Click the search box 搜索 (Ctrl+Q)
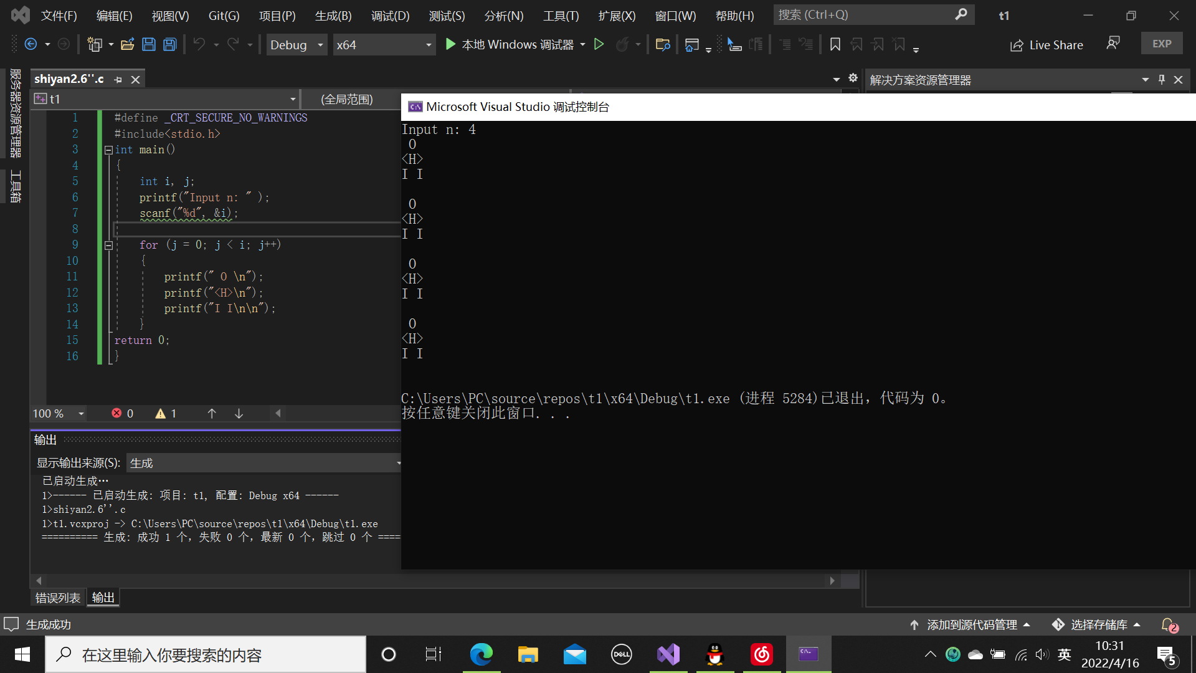This screenshot has width=1196, height=673. click(x=872, y=14)
